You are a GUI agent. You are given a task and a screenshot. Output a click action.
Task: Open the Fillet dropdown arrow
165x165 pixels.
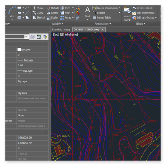(x=73, y=13)
